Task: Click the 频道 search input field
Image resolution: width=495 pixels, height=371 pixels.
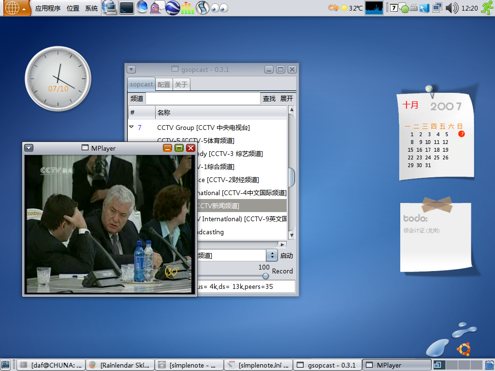Action: [203, 99]
